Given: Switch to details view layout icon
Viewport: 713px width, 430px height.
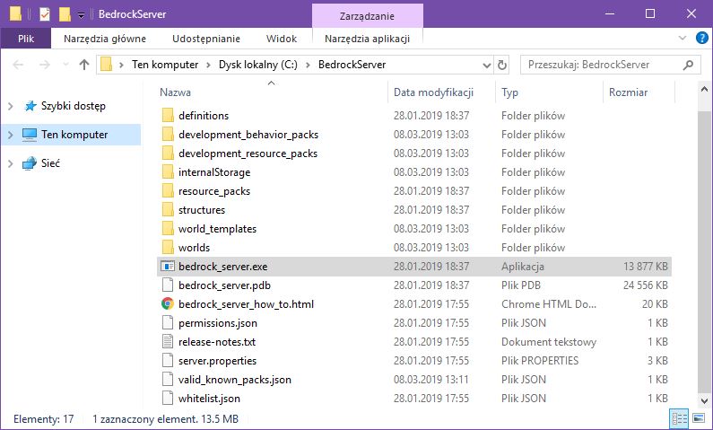Looking at the screenshot, I should click(x=679, y=418).
